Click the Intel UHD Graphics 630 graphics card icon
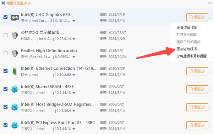The height and width of the screenshot is (134, 213). click(x=15, y=17)
